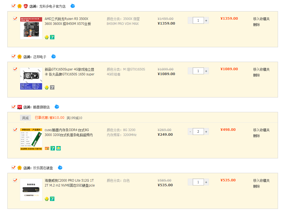Uncheck item checkbox for GTX1650Super card
Image resolution: width=281 pixels, height=213 pixels.
[15, 69]
